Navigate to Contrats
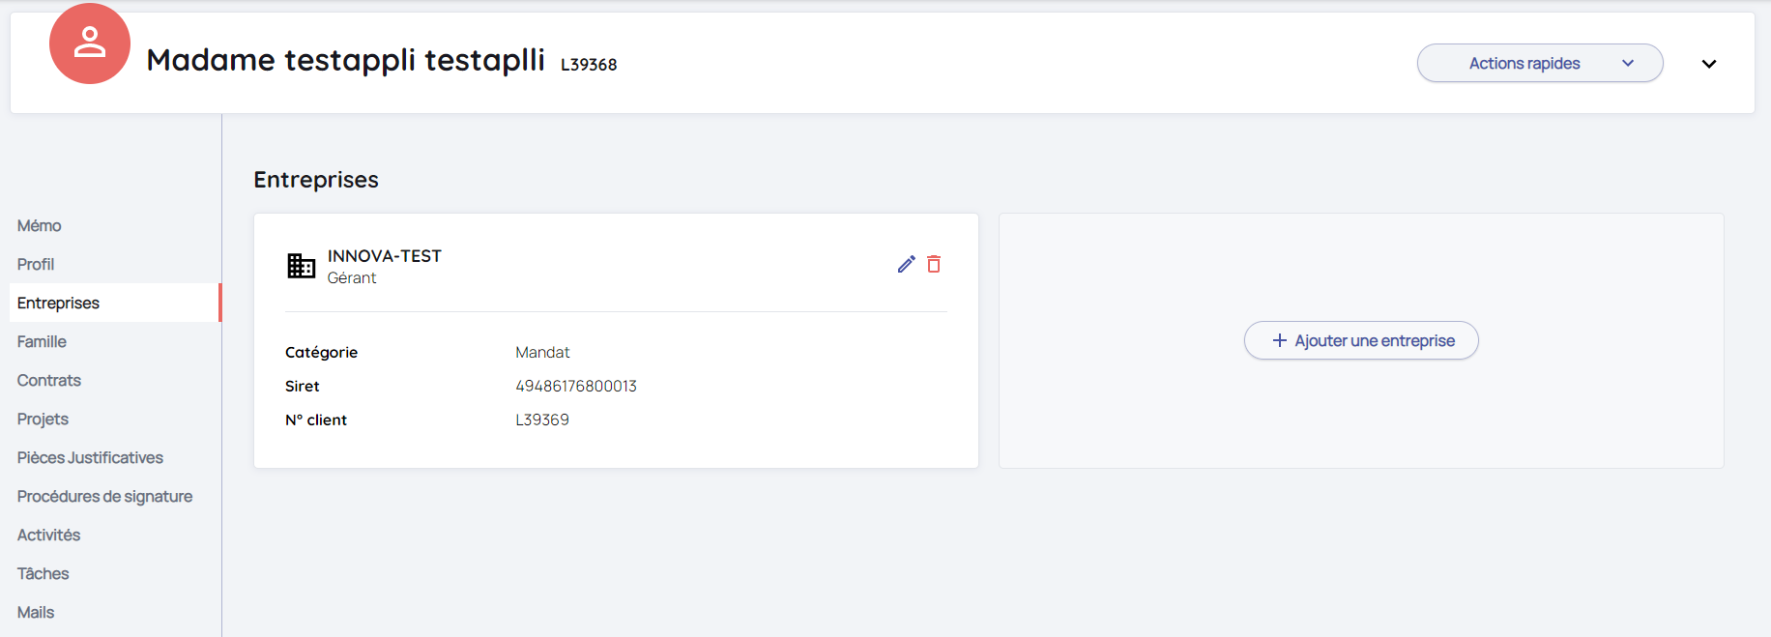The width and height of the screenshot is (1771, 637). click(49, 380)
